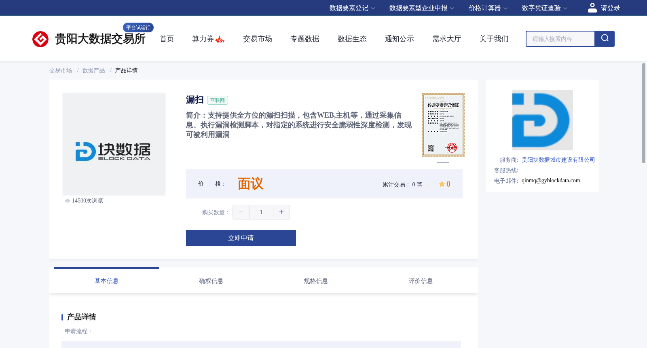Click the 块数据 product image

coord(114,144)
